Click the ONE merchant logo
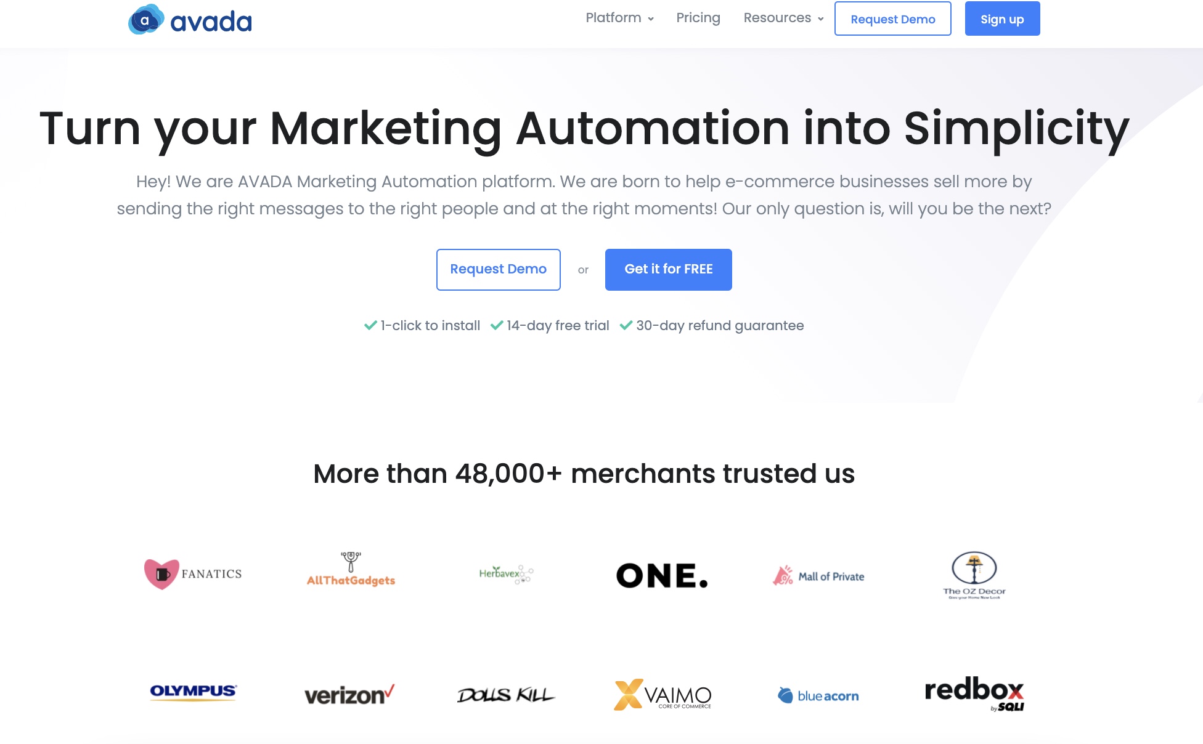This screenshot has height=744, width=1203. pos(663,573)
